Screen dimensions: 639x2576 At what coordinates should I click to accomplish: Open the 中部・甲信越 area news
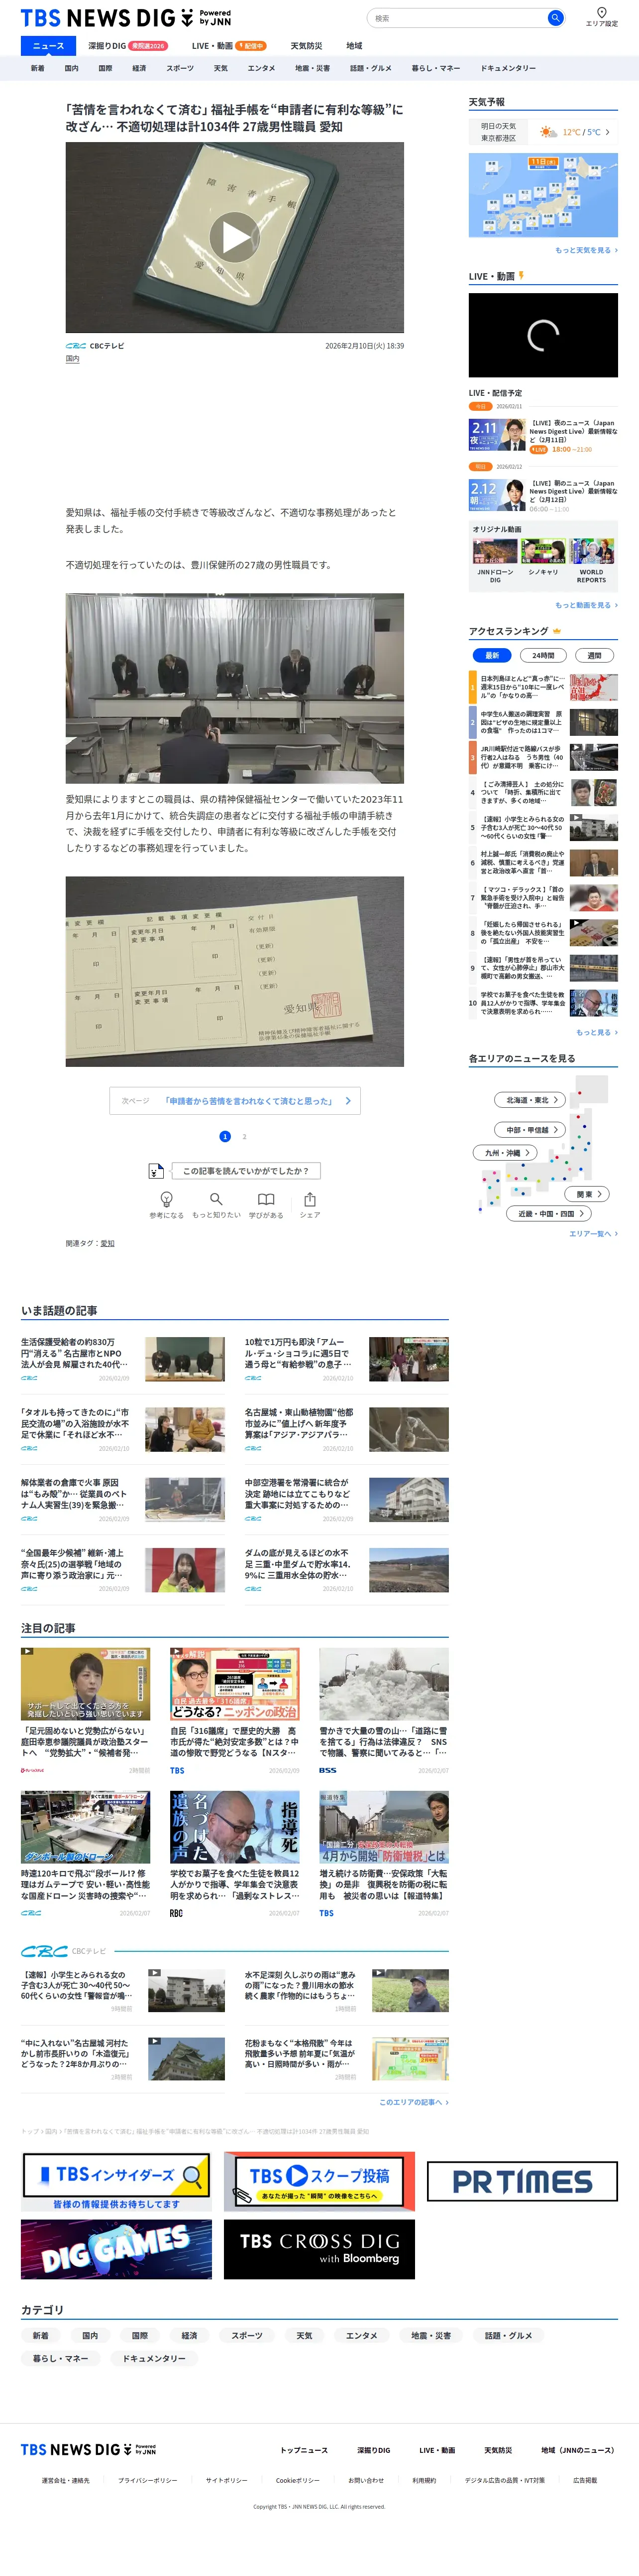pyautogui.click(x=530, y=1130)
